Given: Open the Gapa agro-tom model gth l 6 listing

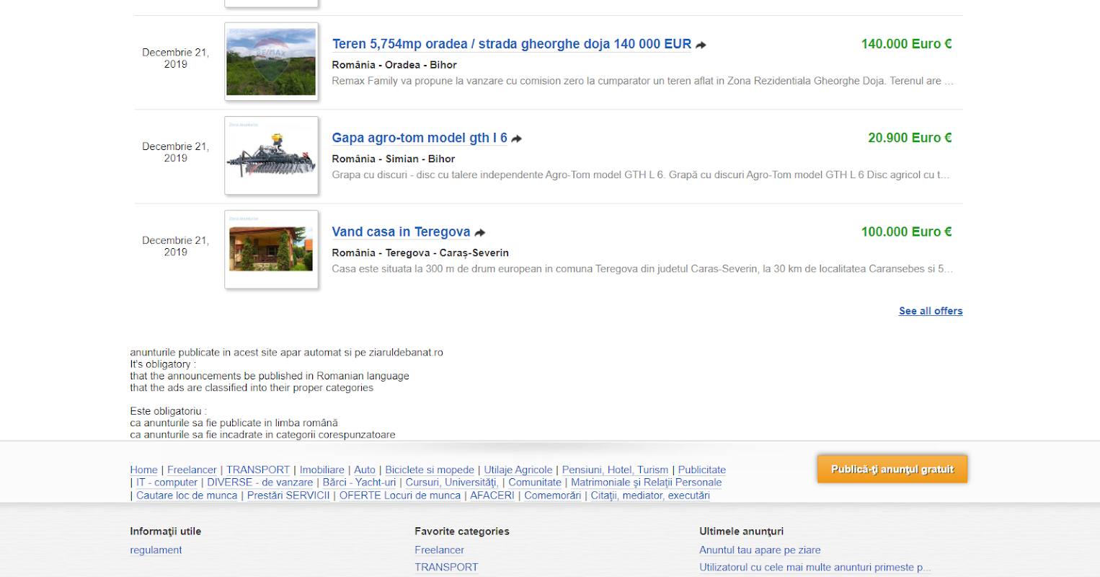Looking at the screenshot, I should pyautogui.click(x=420, y=138).
